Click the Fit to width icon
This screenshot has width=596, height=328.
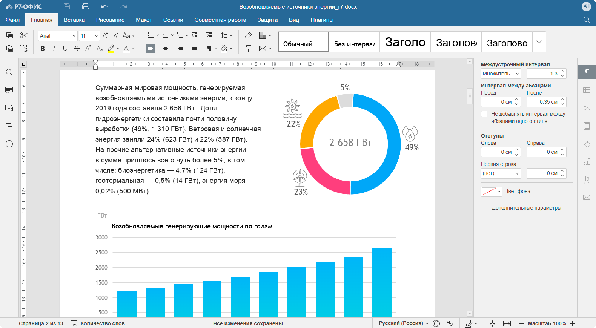coord(507,323)
